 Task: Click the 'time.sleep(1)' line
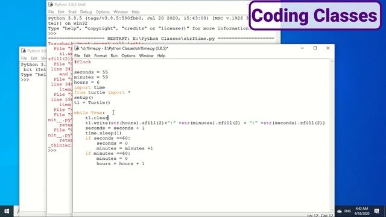coord(103,133)
